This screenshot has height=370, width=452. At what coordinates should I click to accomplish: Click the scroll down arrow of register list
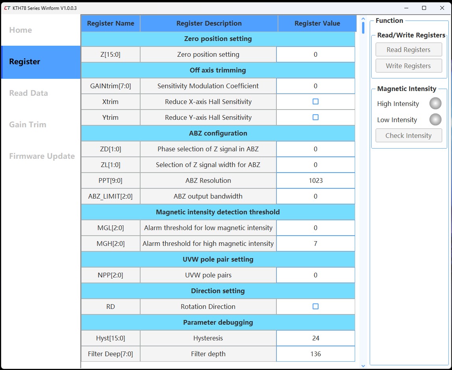(x=363, y=365)
